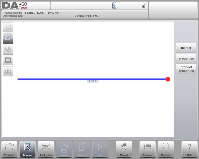
Task: Click the DA-60 Touch logo
Action: pos(15,6)
